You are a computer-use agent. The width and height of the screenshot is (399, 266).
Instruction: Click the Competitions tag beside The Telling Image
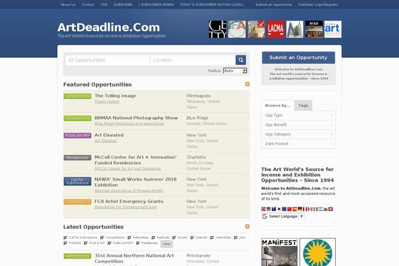[77, 96]
